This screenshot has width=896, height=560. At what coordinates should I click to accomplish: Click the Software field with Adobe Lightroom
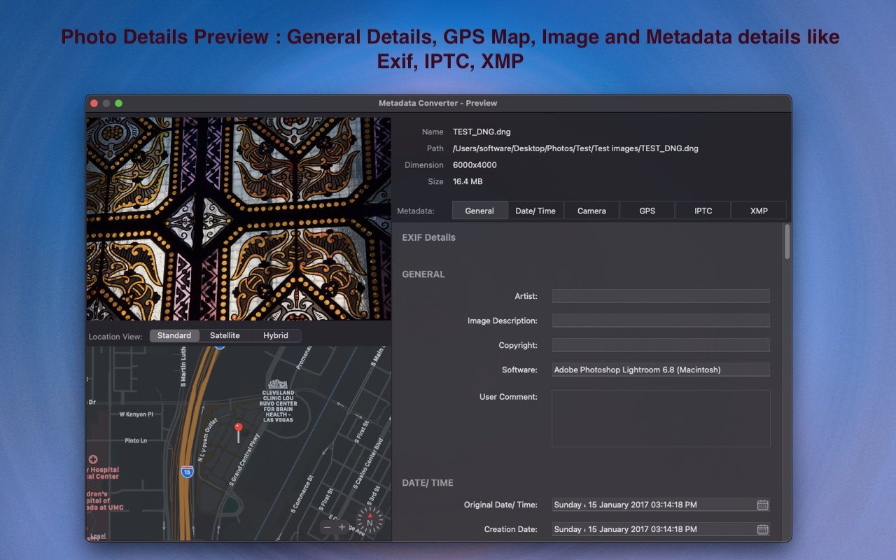click(x=661, y=370)
